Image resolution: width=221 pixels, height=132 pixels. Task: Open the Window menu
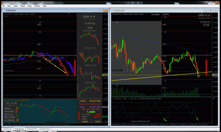click(37, 6)
